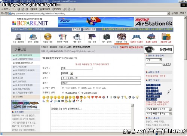Image resolution: width=187 pixels, height=136 pixels.
Task: Open the shopping bags group-buy icon
Action: point(166,37)
